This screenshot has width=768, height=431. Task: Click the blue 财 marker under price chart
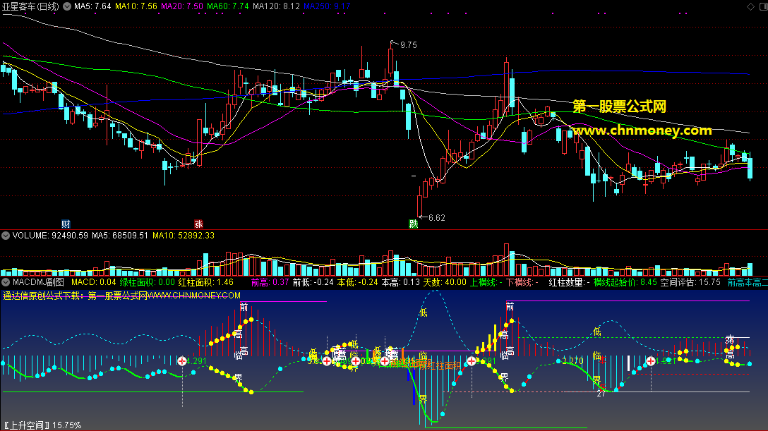66,224
